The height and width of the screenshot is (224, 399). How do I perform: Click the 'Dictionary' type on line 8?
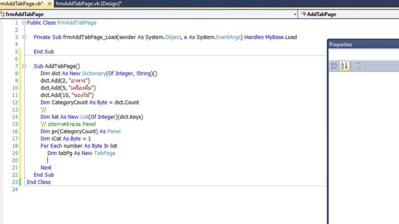(x=94, y=73)
